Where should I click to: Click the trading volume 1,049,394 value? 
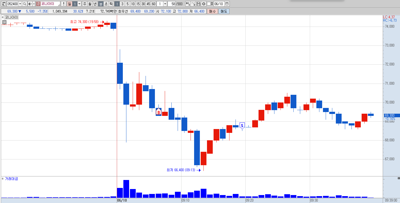(x=60, y=11)
